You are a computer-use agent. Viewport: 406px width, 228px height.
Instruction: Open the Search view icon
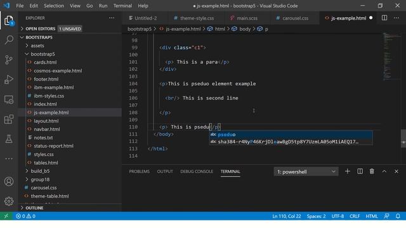pyautogui.click(x=9, y=40)
